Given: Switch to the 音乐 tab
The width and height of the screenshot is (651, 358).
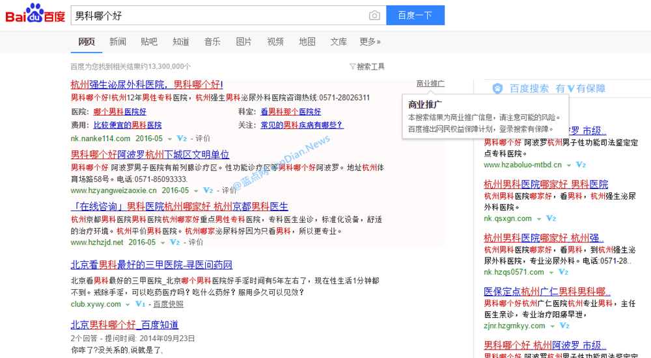Looking at the screenshot, I should [212, 42].
